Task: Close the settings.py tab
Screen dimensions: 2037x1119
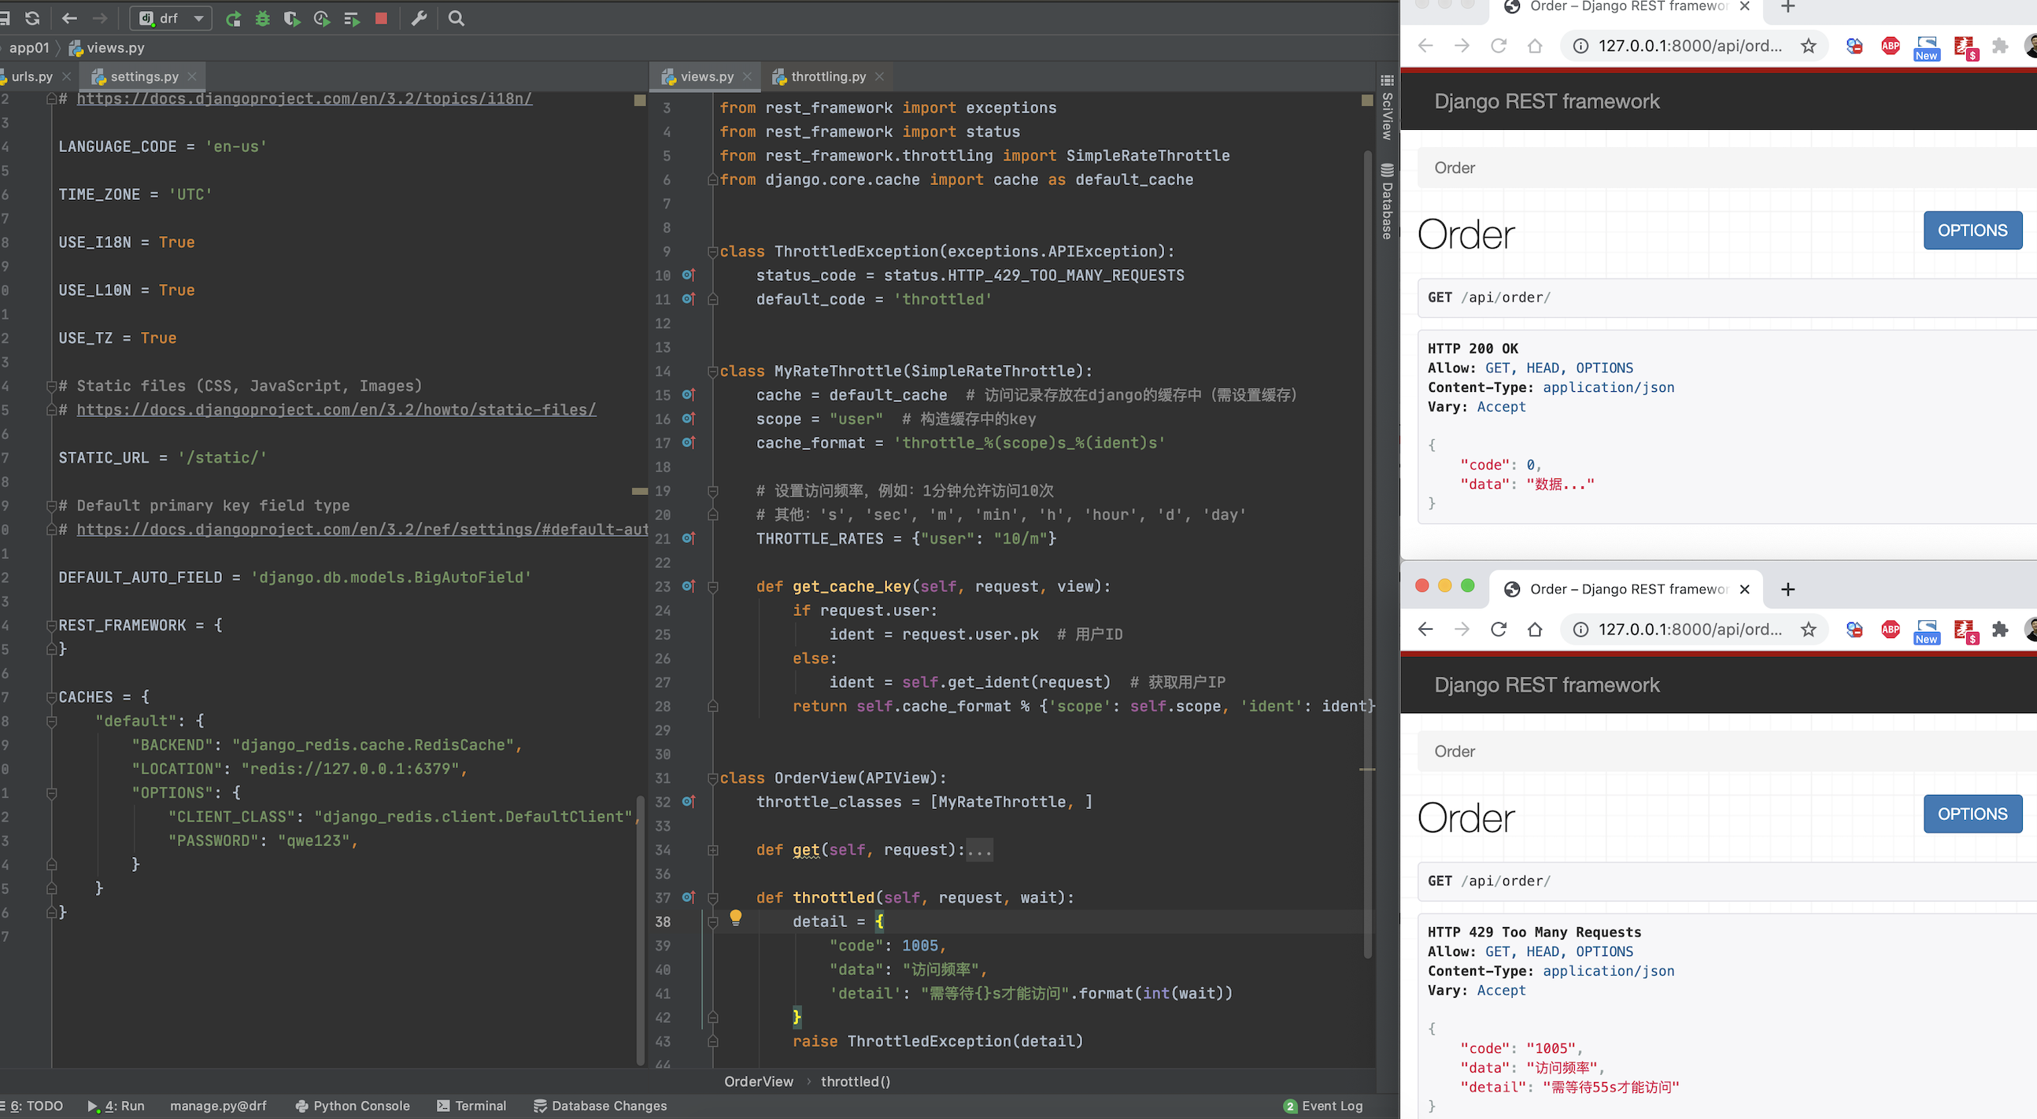Action: coord(191,76)
